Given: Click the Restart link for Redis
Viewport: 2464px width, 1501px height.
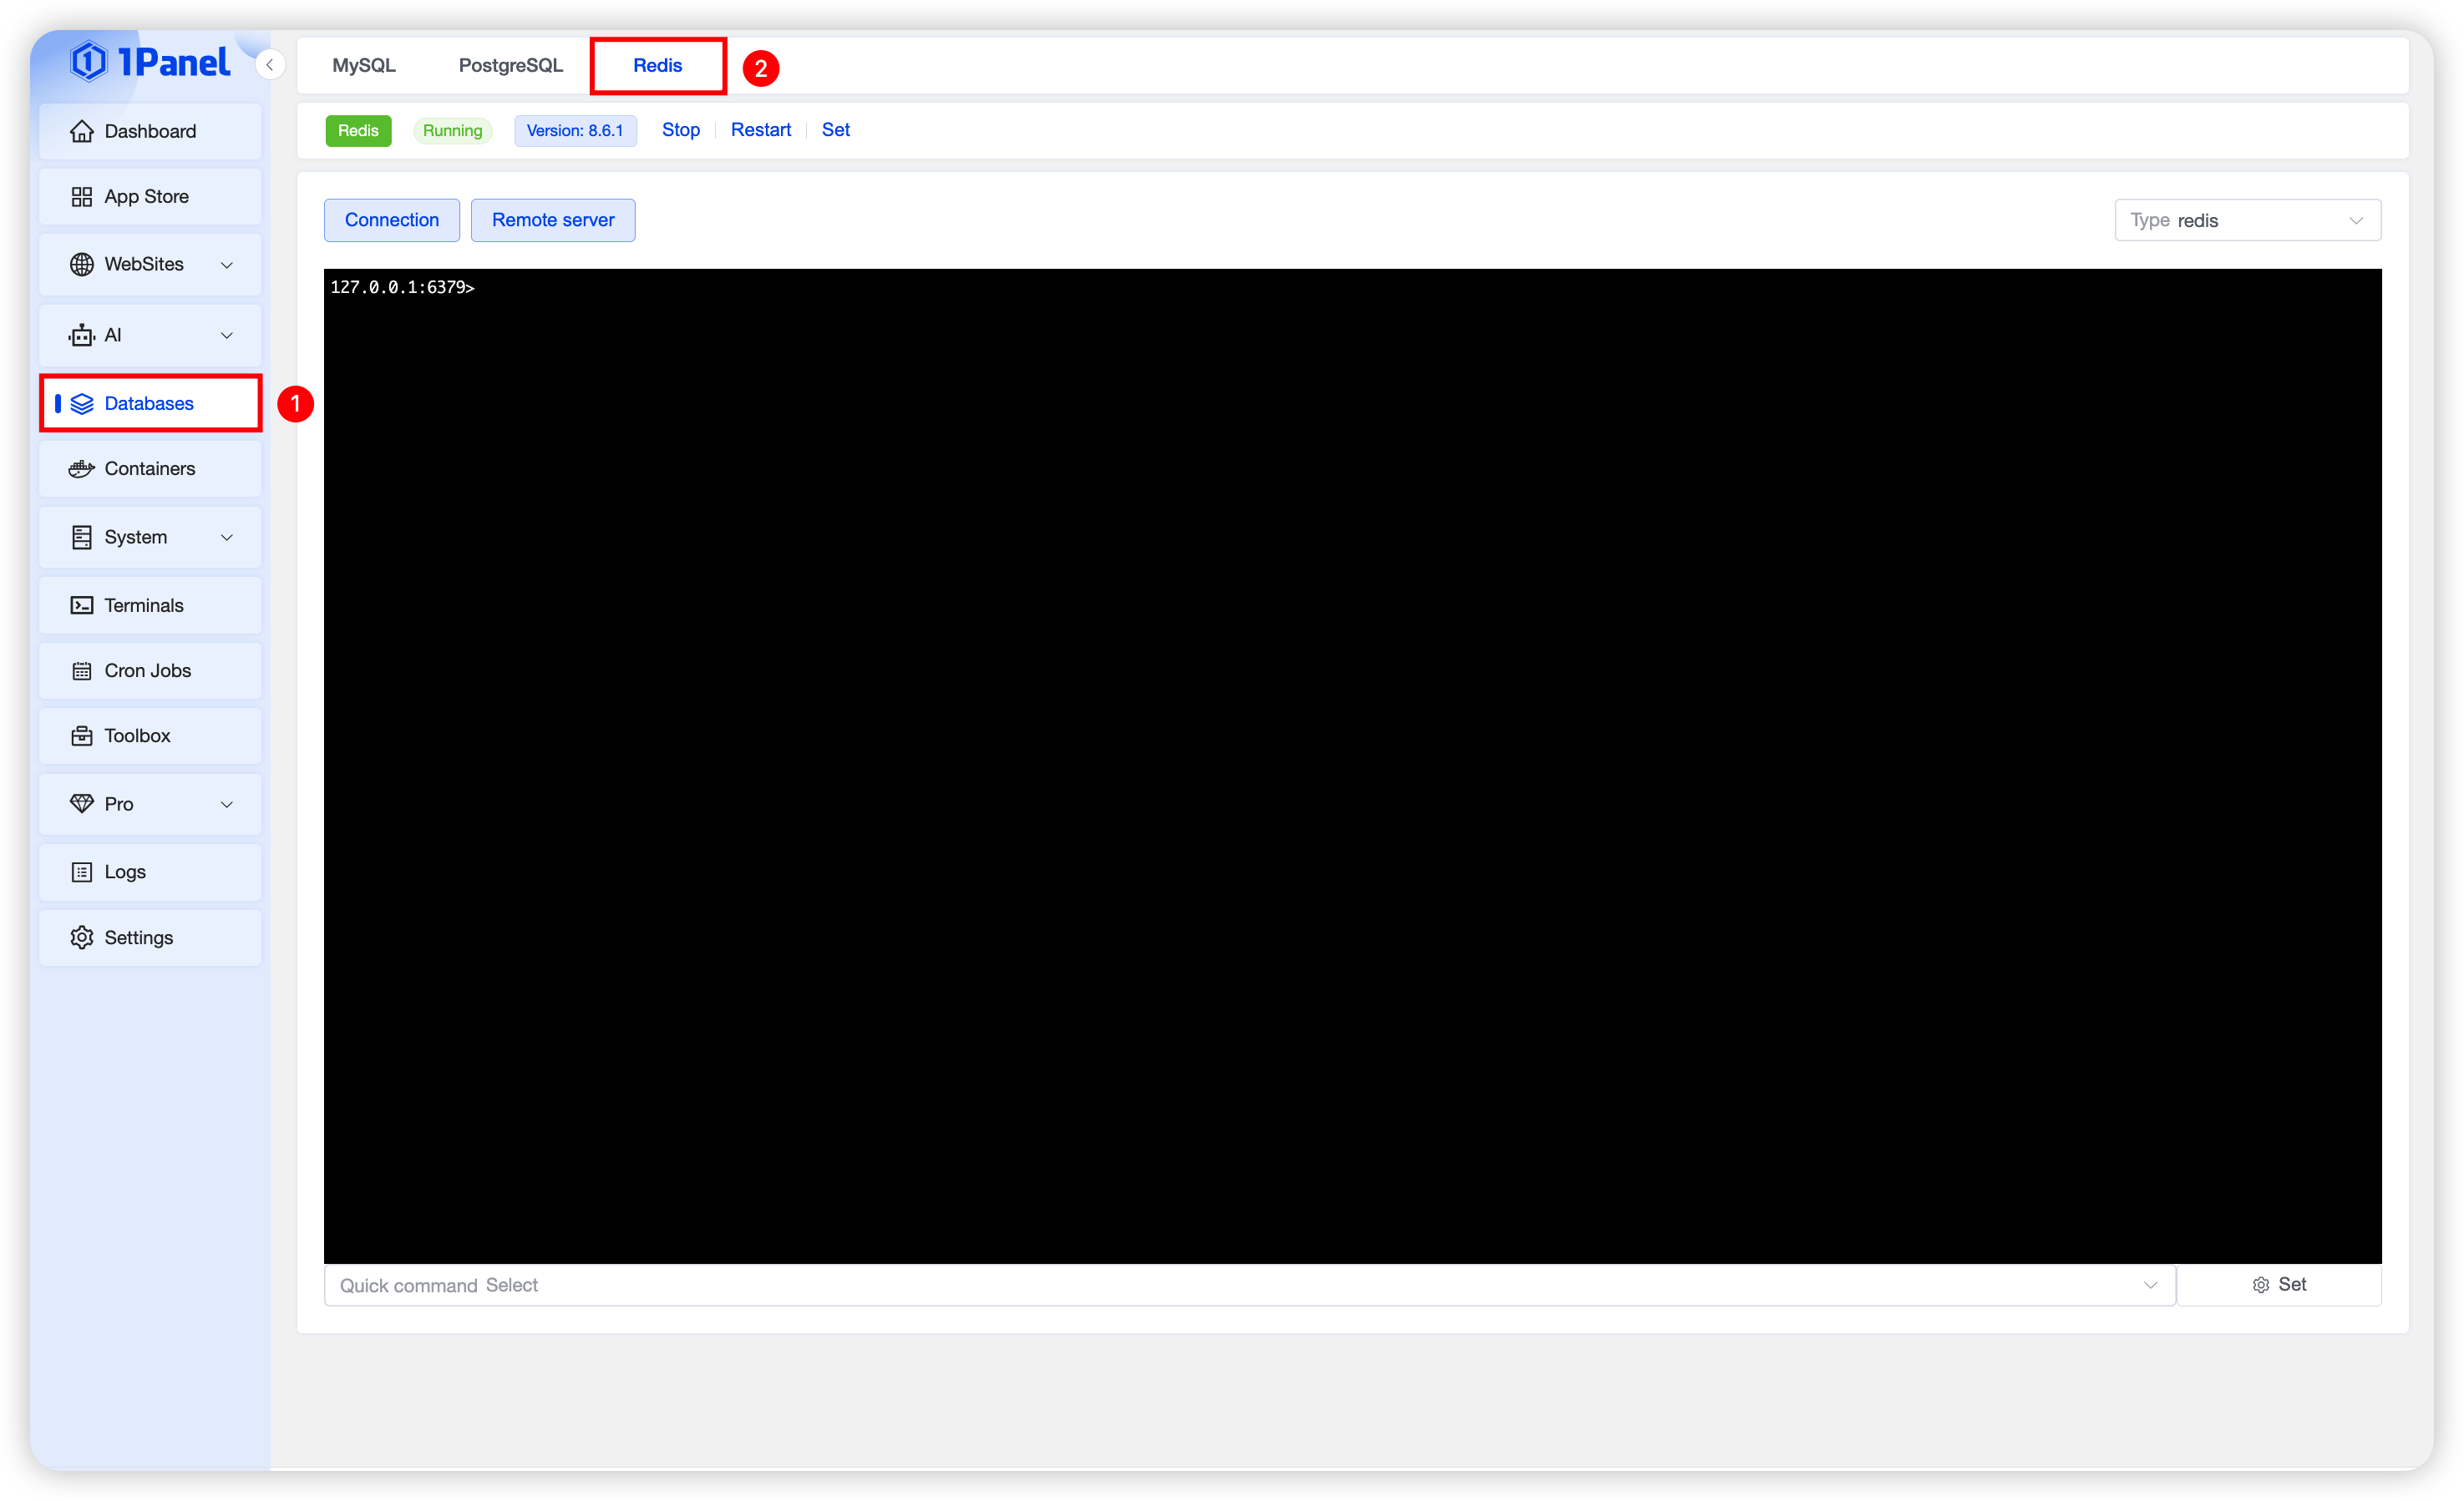Looking at the screenshot, I should [x=760, y=130].
